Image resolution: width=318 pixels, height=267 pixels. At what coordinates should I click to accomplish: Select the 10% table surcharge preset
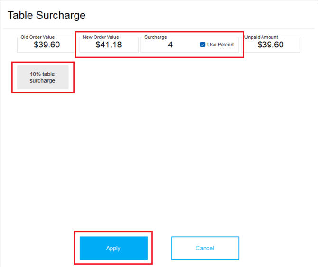pos(43,77)
